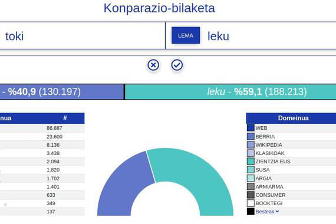The image size is (336, 224).
Task: Click the 1.820 count cell
Action: tap(53, 170)
